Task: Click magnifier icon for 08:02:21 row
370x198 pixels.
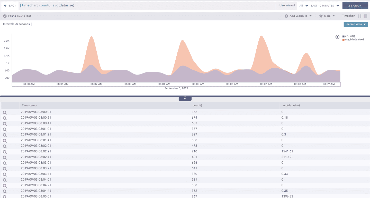Action: [5, 152]
